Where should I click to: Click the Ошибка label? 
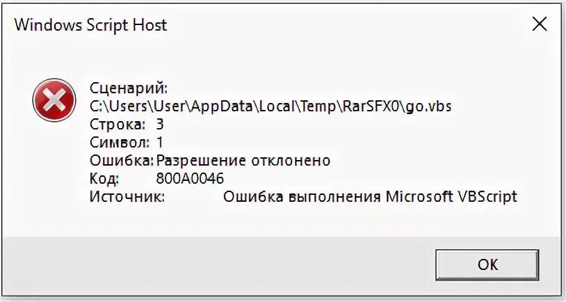point(121,161)
